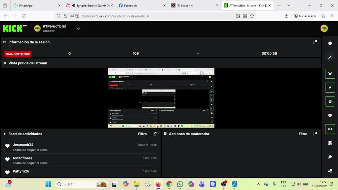338x190 pixels.
Task: Open File Explorer from the taskbar
Action: pos(136,184)
